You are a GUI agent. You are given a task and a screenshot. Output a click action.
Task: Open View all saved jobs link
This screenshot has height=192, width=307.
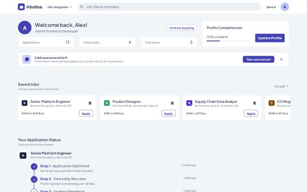coord(281,86)
